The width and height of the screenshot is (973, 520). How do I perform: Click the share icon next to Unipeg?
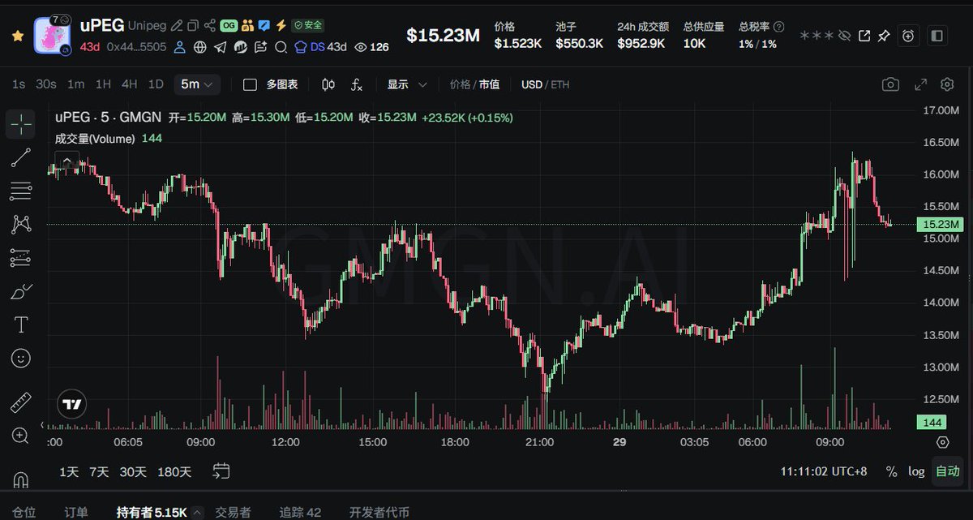point(210,26)
